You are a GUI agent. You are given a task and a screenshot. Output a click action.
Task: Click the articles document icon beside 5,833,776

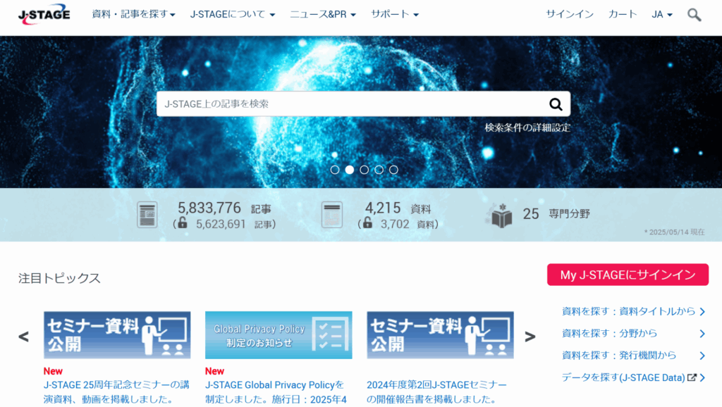(147, 215)
